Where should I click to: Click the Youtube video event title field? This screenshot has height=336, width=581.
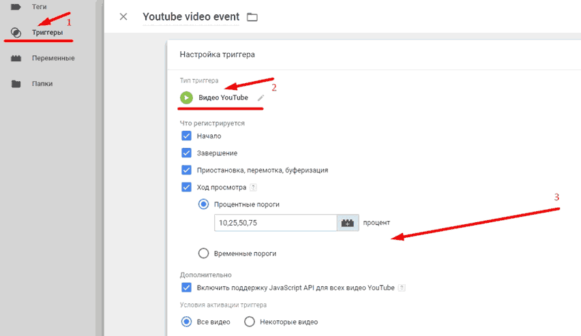(191, 17)
